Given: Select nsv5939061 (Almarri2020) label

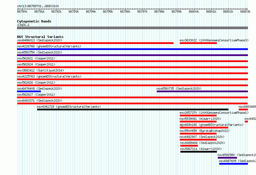Looking at the screenshot, I should pyautogui.click(x=200, y=119).
